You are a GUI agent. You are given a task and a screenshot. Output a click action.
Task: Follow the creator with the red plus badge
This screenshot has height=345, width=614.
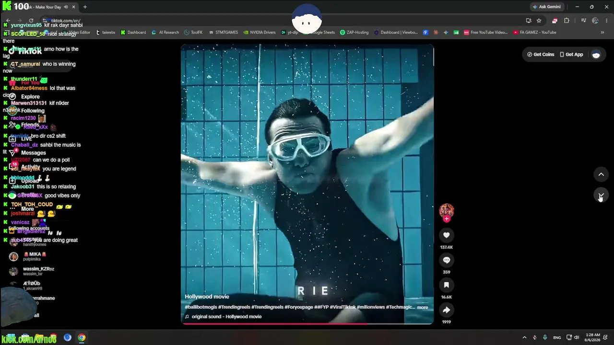click(x=447, y=219)
